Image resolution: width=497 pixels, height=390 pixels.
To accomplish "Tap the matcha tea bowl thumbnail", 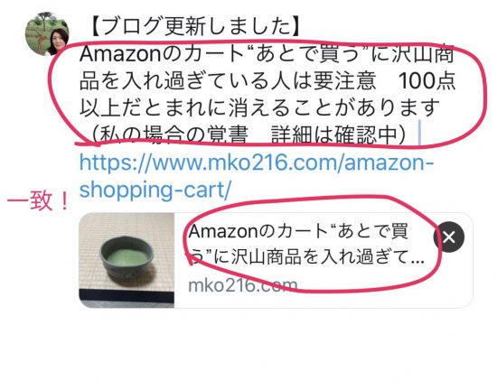I will 127,260.
